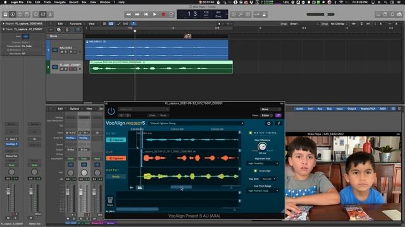Expand the Region inspector disclosure triangle
This screenshot has width=405, height=227.
tap(4, 23)
